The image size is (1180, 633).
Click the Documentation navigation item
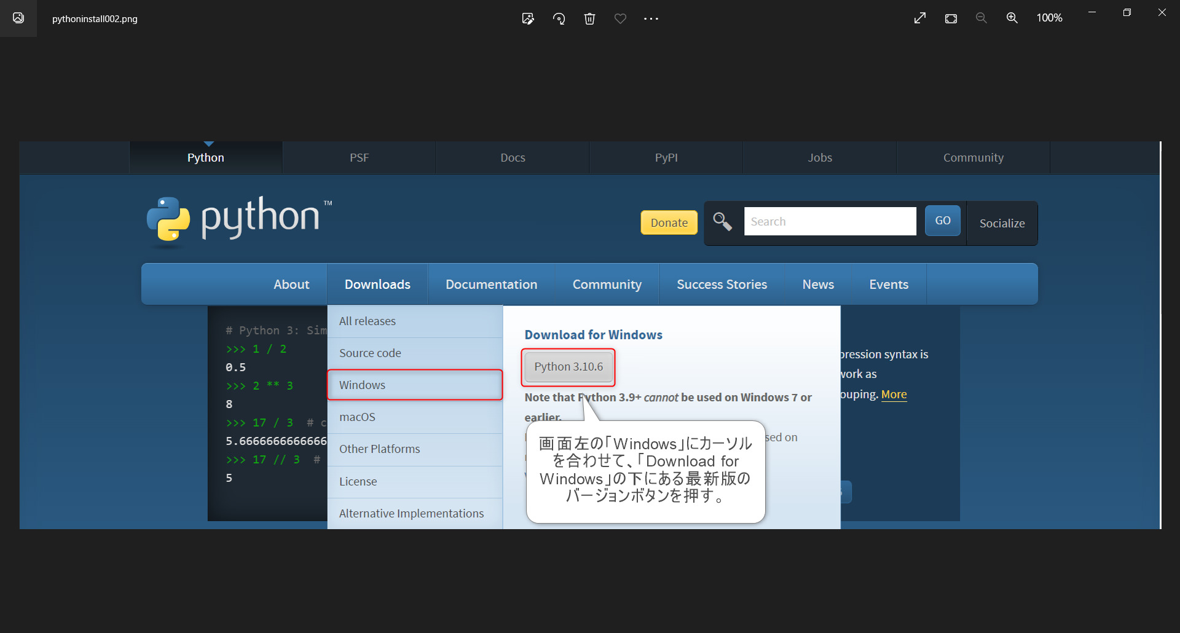[x=491, y=285]
